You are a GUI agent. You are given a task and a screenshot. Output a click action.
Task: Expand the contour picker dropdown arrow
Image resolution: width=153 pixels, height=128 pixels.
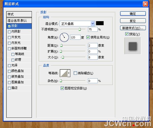69,73
